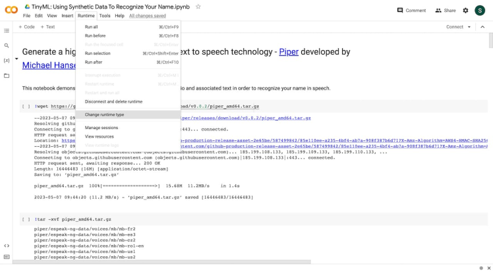
Task: Star the notebook title
Action: [x=198, y=7]
